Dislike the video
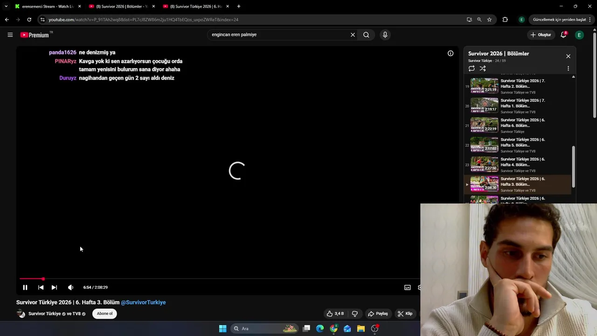The height and width of the screenshot is (336, 597). coord(355,314)
